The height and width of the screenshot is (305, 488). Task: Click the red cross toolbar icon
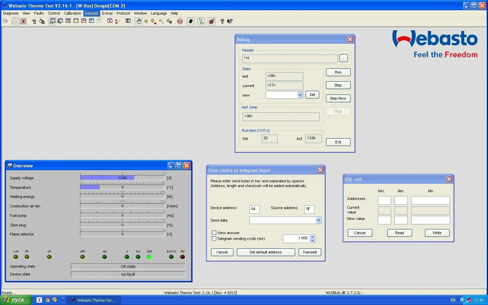23,21
